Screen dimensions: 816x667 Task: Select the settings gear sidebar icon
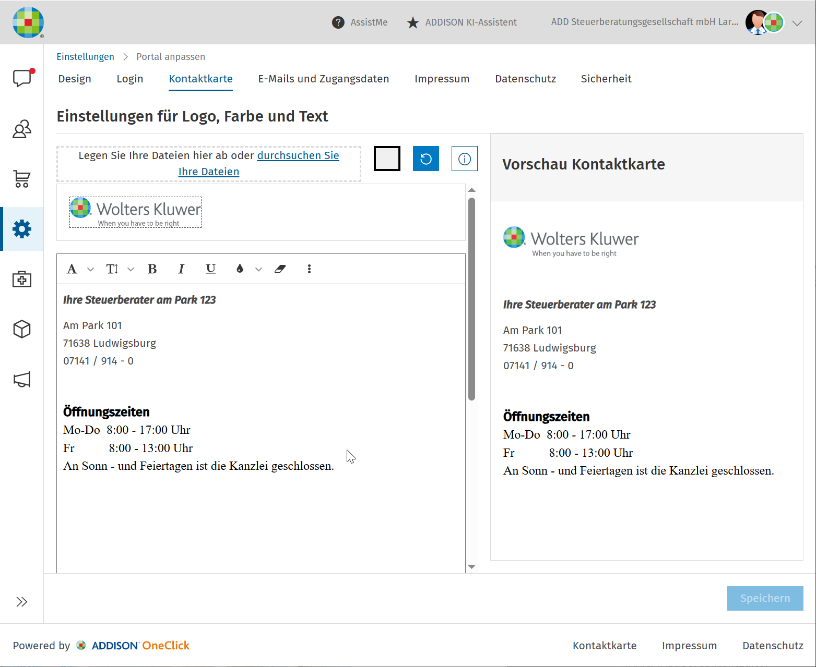click(22, 229)
